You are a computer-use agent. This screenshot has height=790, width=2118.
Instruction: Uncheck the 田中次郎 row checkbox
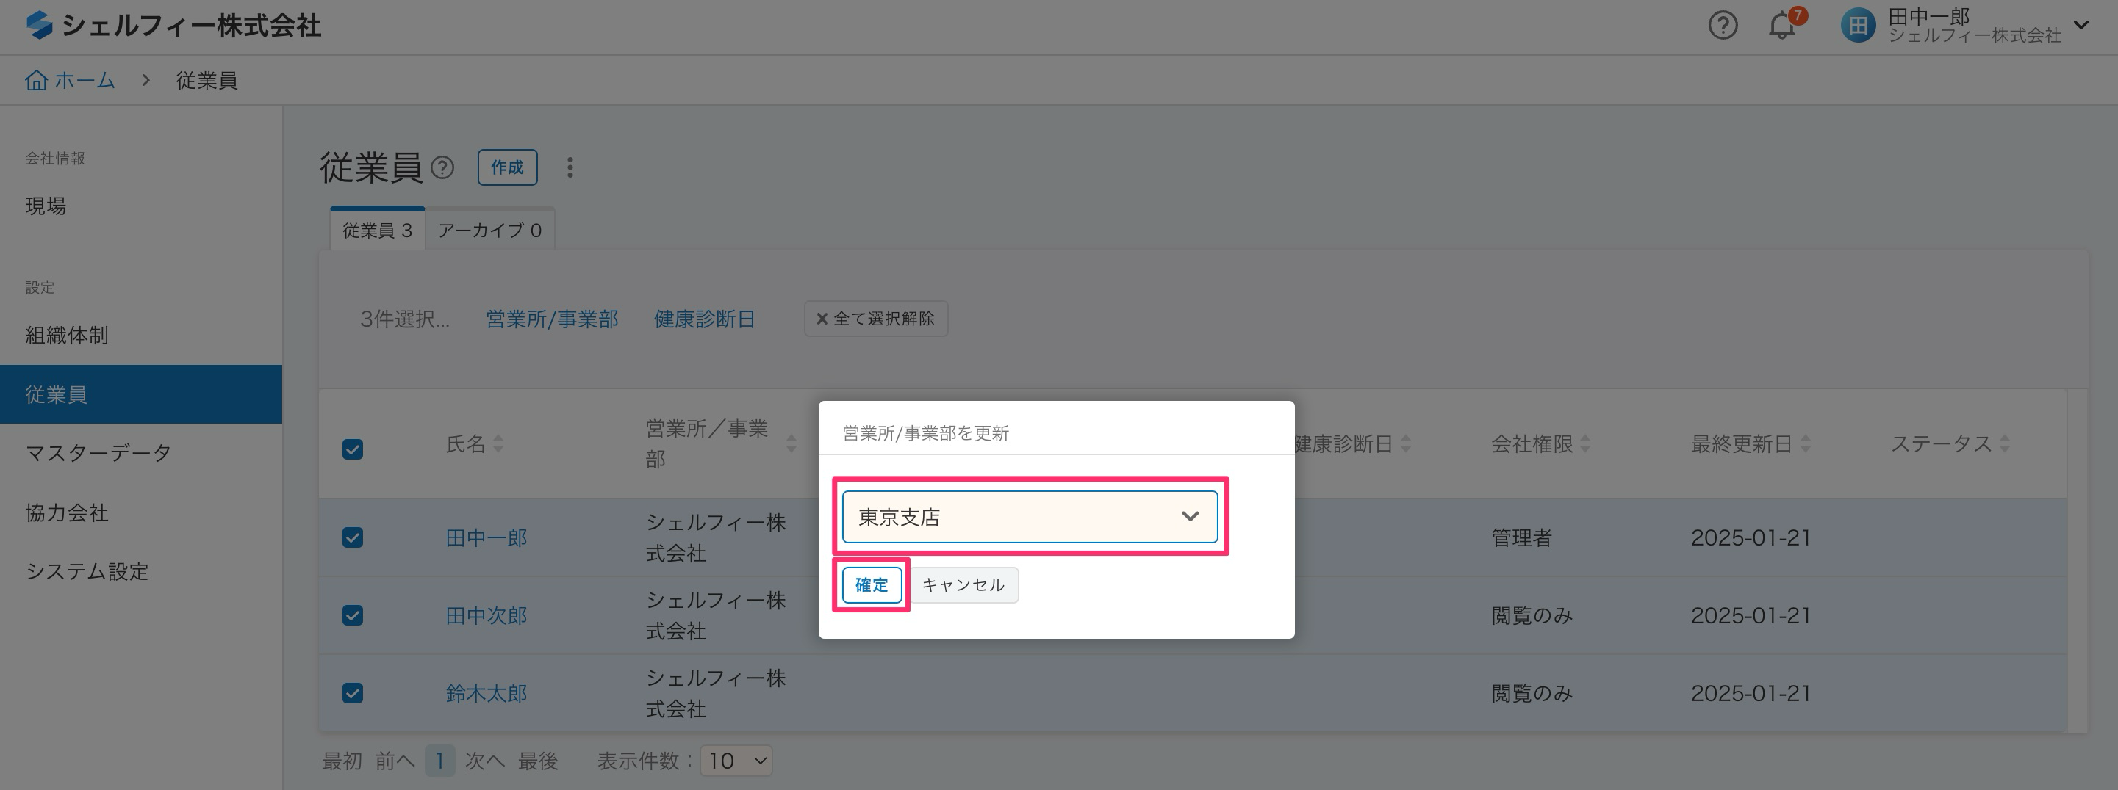click(x=353, y=615)
